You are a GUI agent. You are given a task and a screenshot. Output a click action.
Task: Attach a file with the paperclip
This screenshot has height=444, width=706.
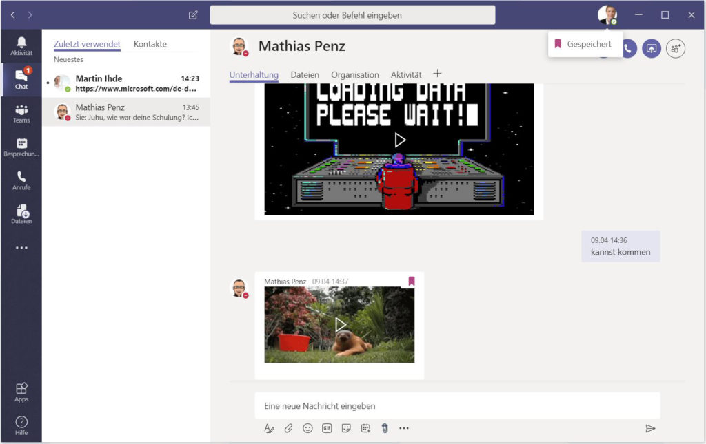(288, 428)
